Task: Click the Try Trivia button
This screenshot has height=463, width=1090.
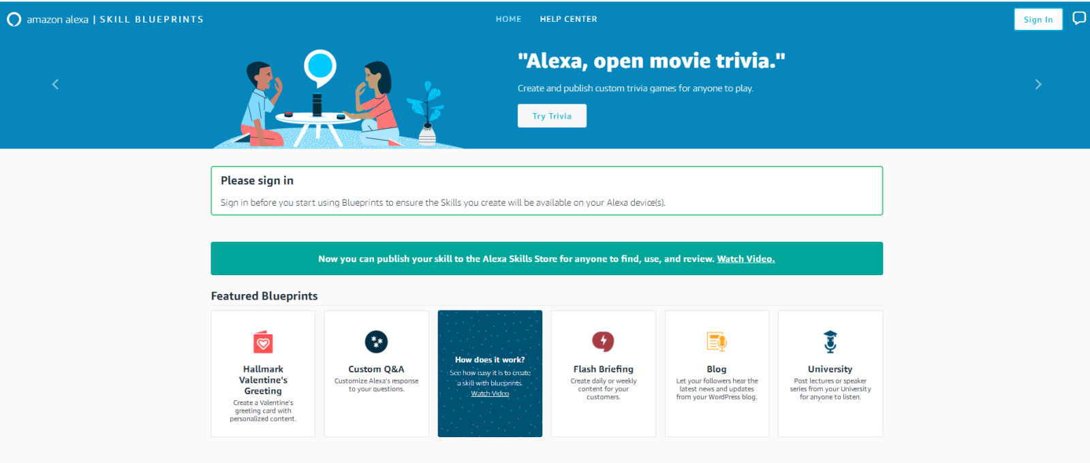Action: (552, 116)
